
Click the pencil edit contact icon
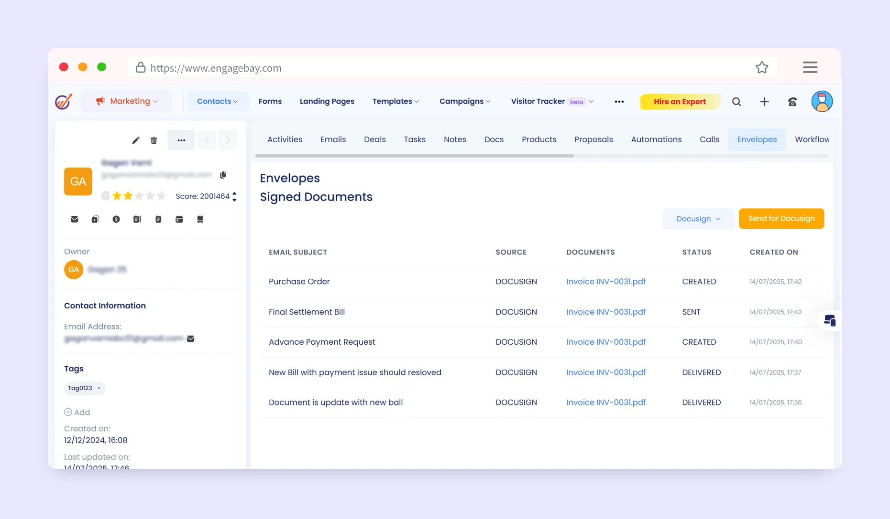coord(136,140)
